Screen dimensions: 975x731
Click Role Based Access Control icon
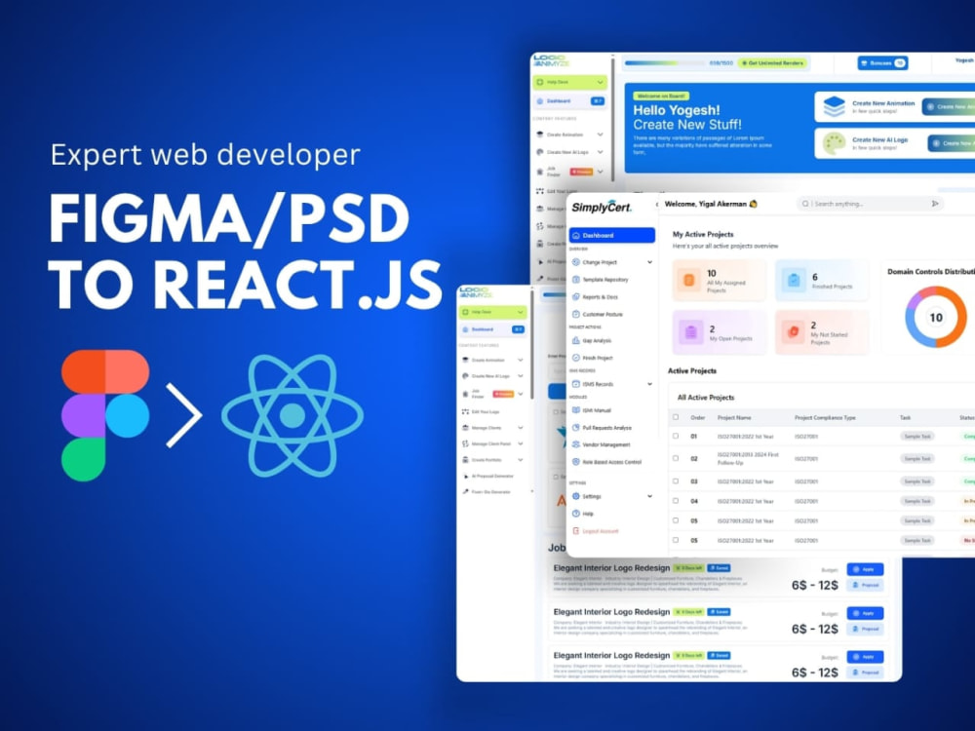(576, 462)
